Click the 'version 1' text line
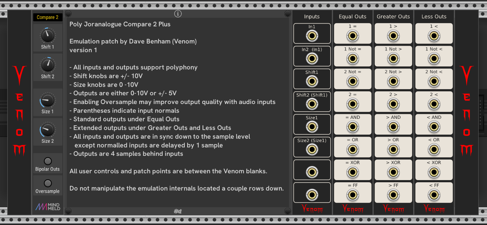This screenshot has height=225, width=487. pos(83,50)
